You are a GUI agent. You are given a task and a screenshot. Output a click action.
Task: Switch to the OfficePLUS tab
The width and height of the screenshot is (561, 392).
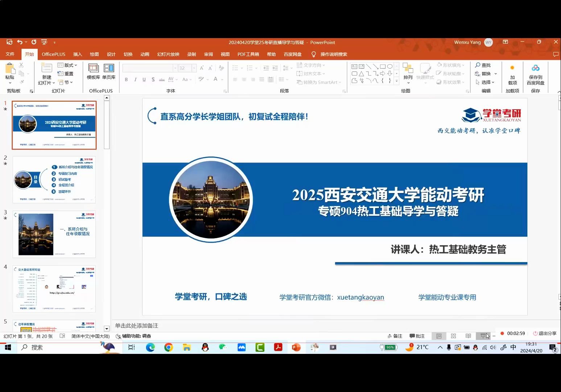tap(53, 54)
